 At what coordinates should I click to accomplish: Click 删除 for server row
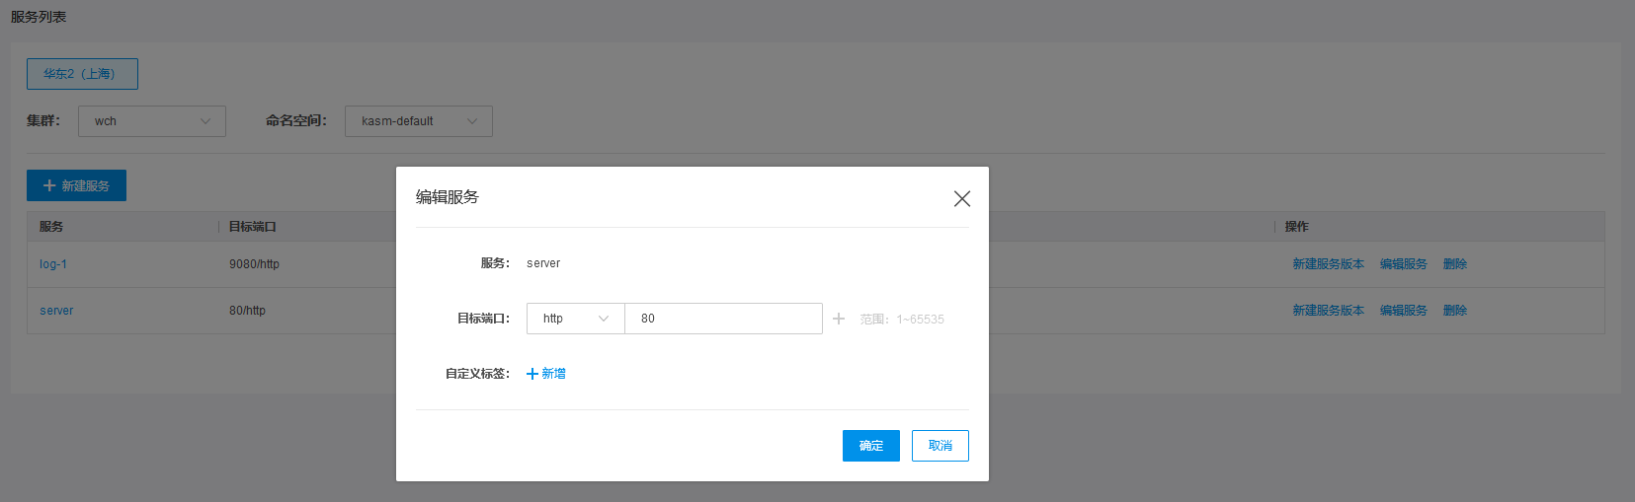point(1454,311)
